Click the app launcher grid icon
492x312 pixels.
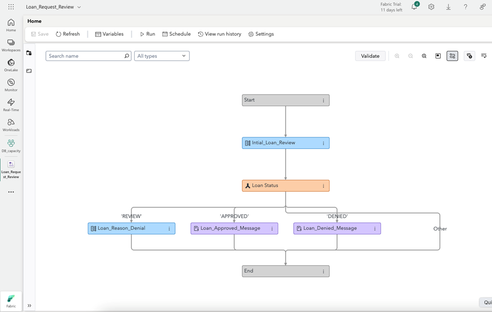(x=11, y=7)
